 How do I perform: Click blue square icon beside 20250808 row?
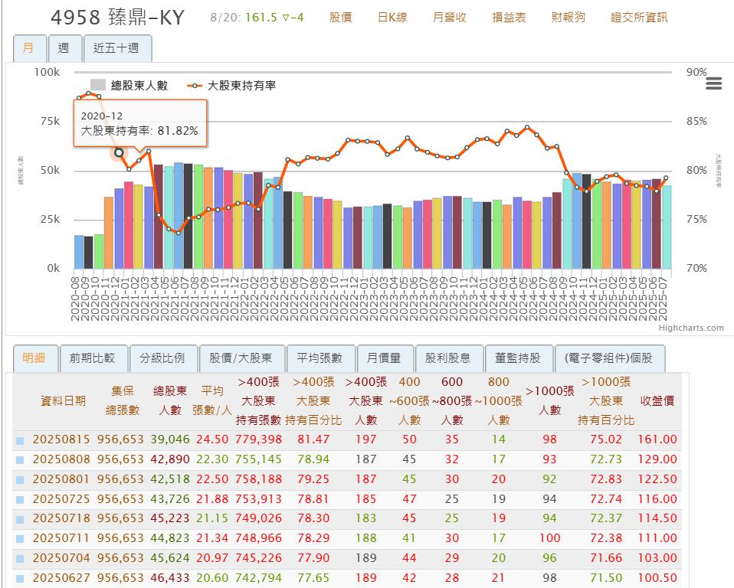click(x=20, y=460)
